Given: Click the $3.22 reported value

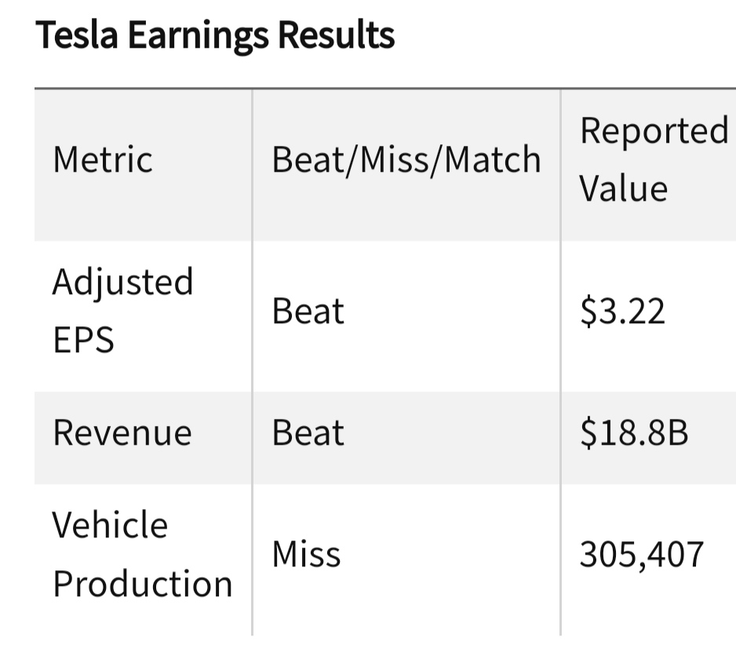Looking at the screenshot, I should (622, 311).
